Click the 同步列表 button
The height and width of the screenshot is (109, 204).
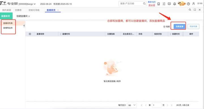193,26
